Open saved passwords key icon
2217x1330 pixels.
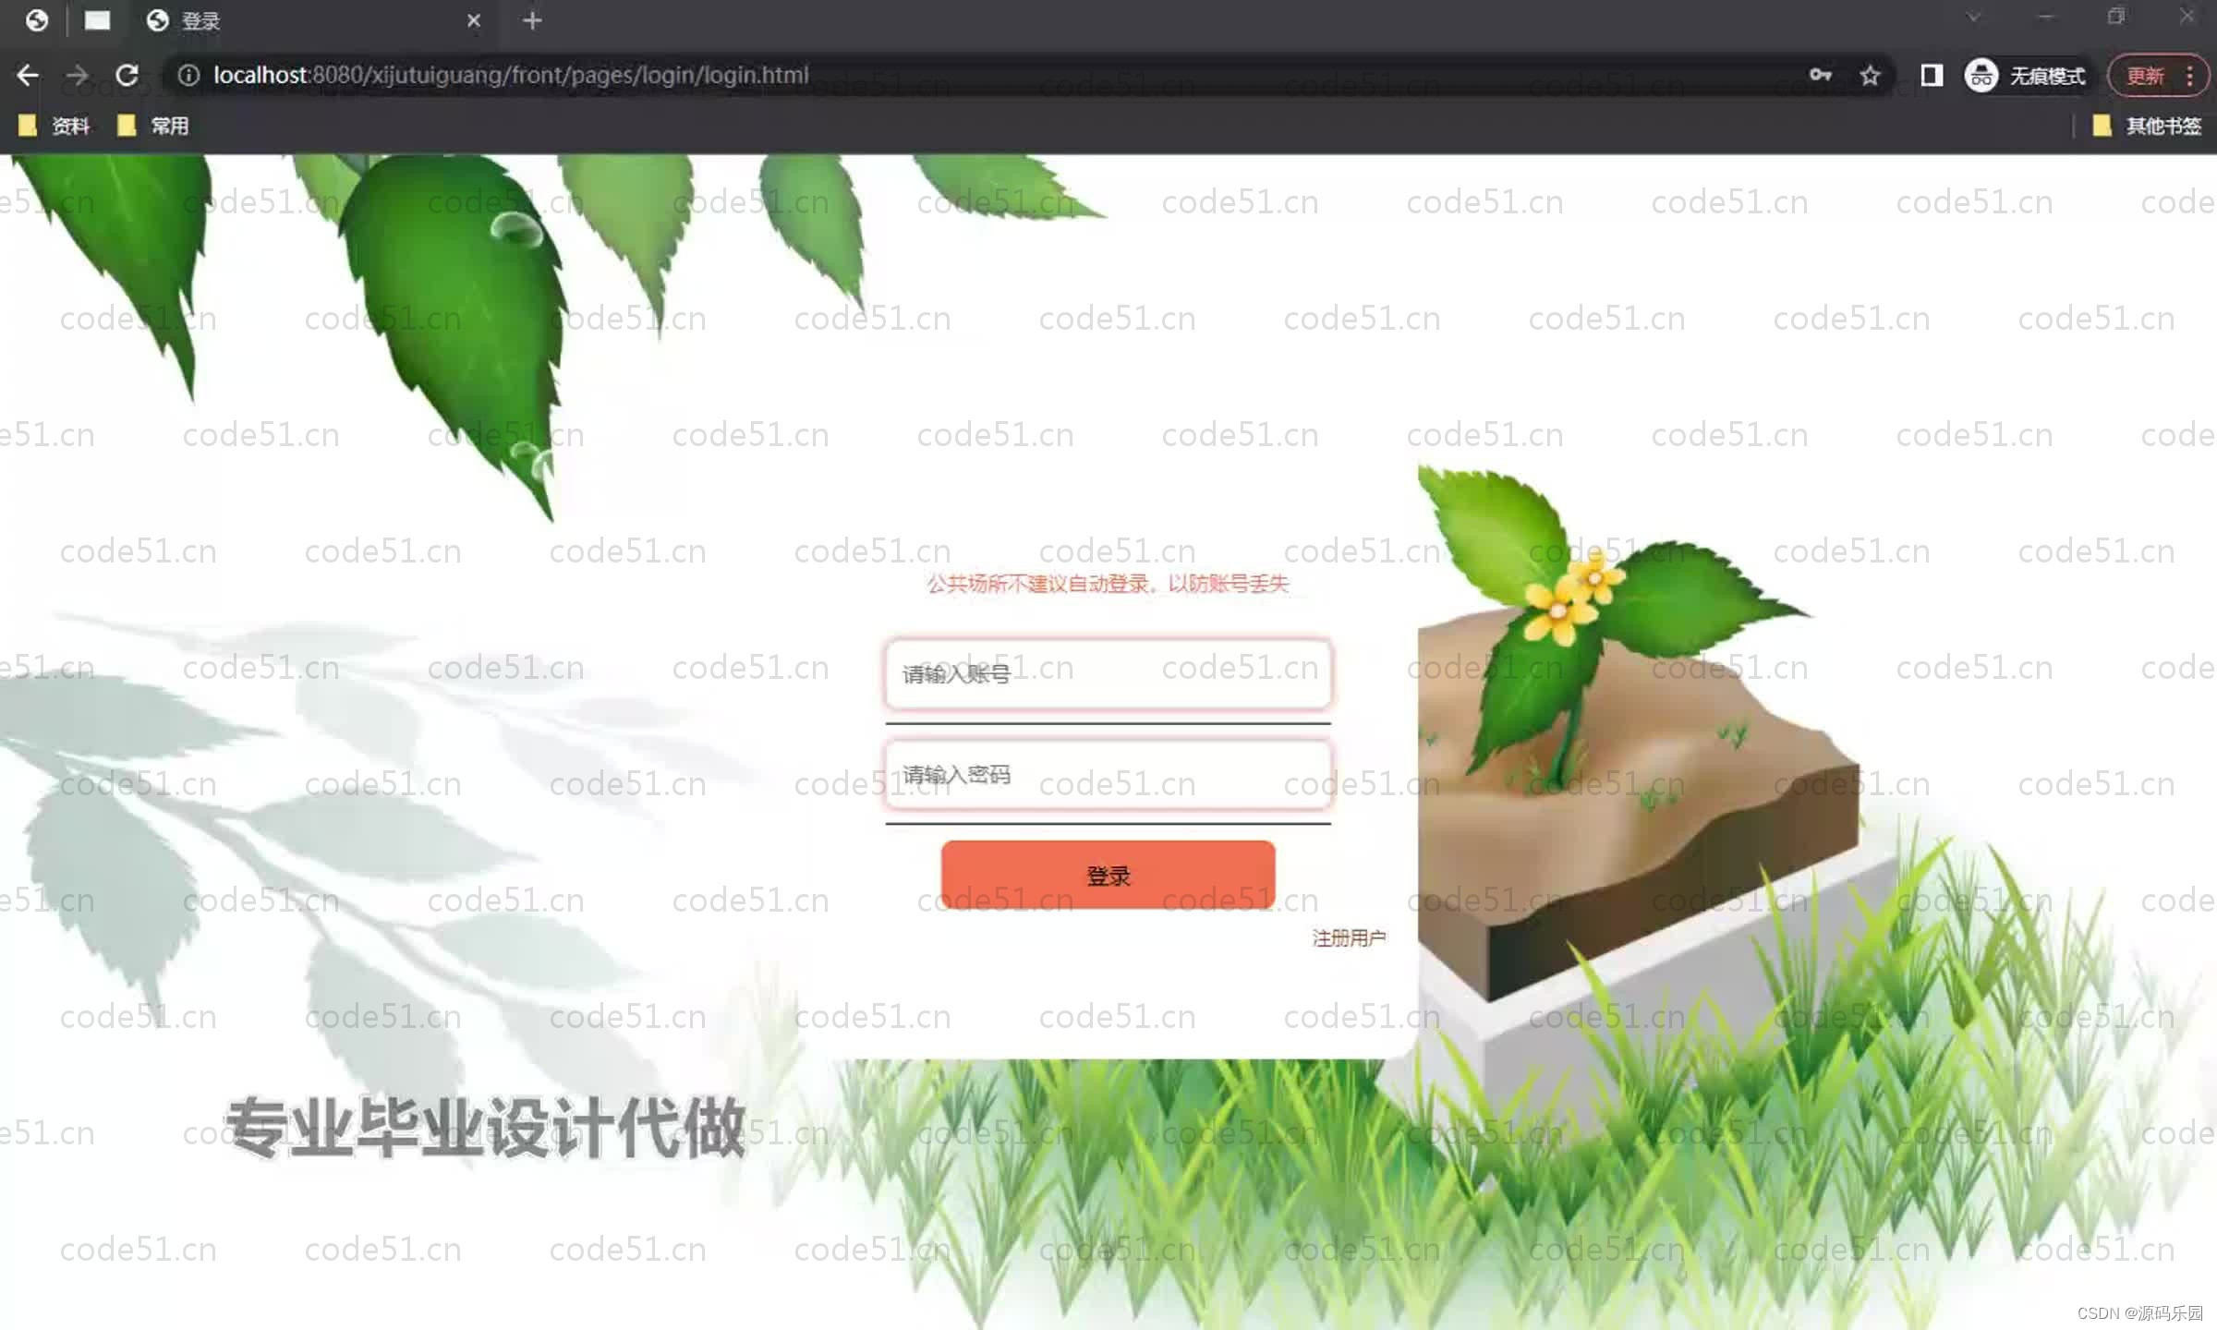point(1820,75)
